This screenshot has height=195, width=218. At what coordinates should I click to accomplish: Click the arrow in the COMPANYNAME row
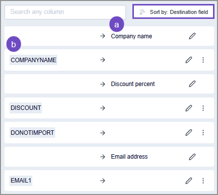pos(103,60)
